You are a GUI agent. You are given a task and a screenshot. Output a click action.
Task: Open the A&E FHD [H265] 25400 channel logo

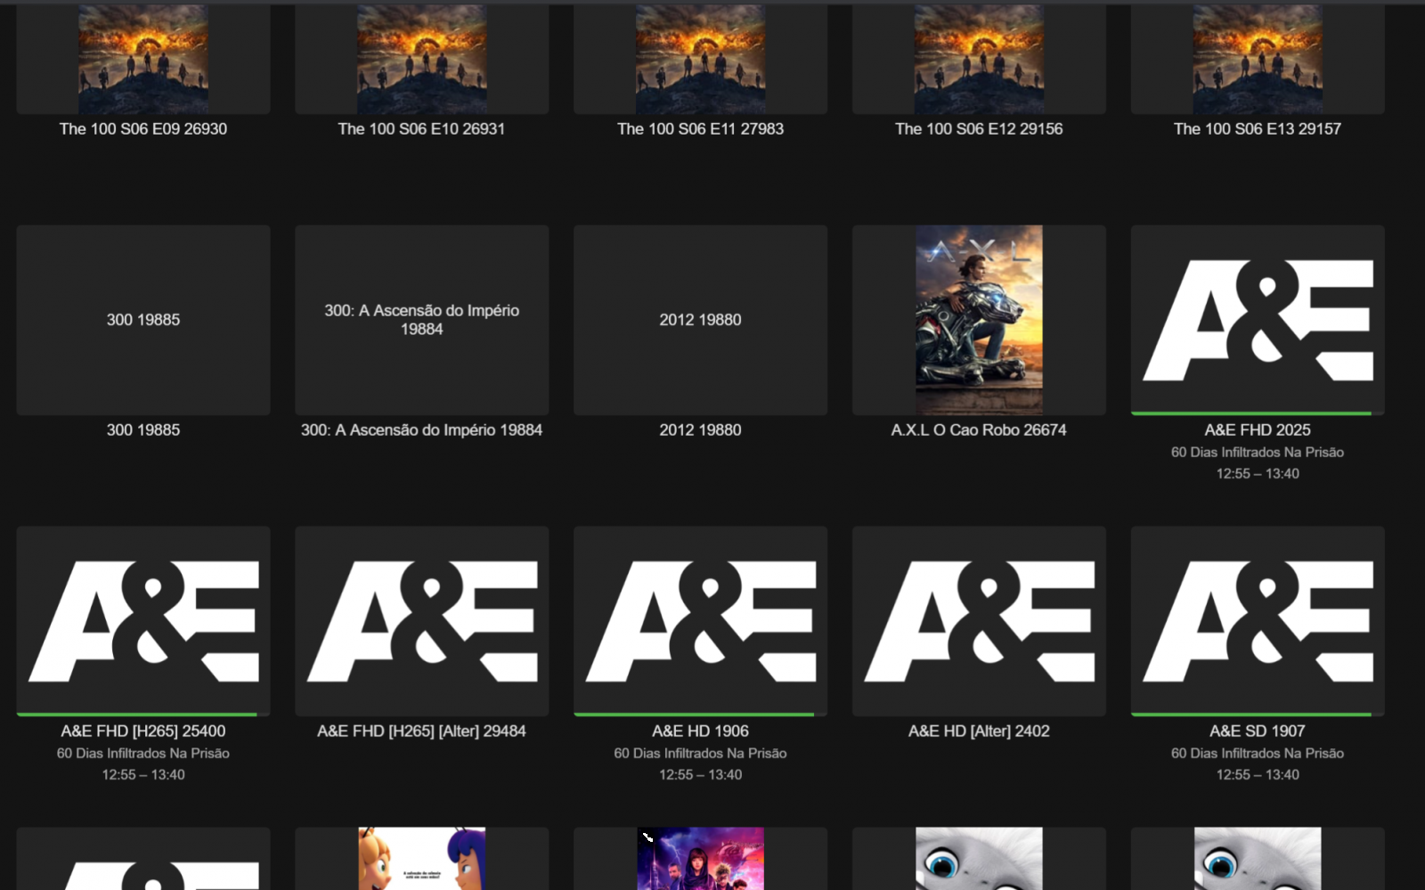click(143, 621)
